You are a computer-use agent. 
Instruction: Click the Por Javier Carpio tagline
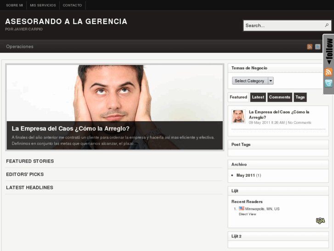24,29
